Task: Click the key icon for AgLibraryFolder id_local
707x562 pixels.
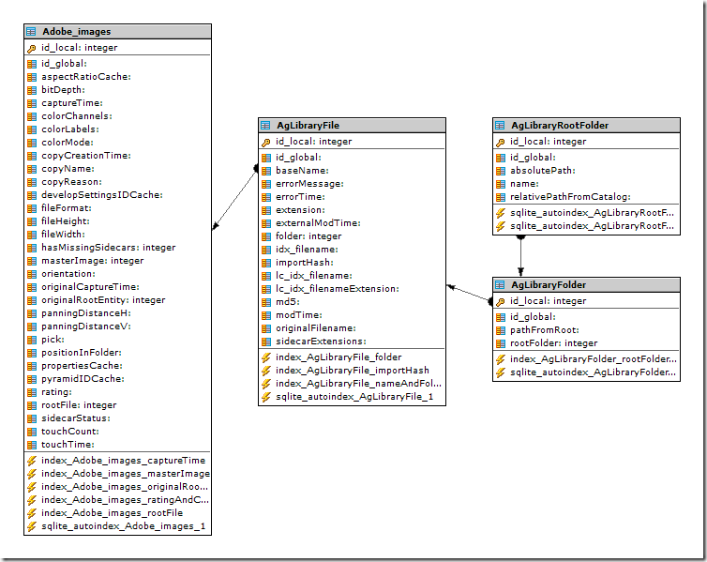Action: (501, 302)
